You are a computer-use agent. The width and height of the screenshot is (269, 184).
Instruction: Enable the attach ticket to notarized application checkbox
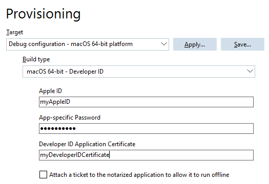tap(43, 175)
